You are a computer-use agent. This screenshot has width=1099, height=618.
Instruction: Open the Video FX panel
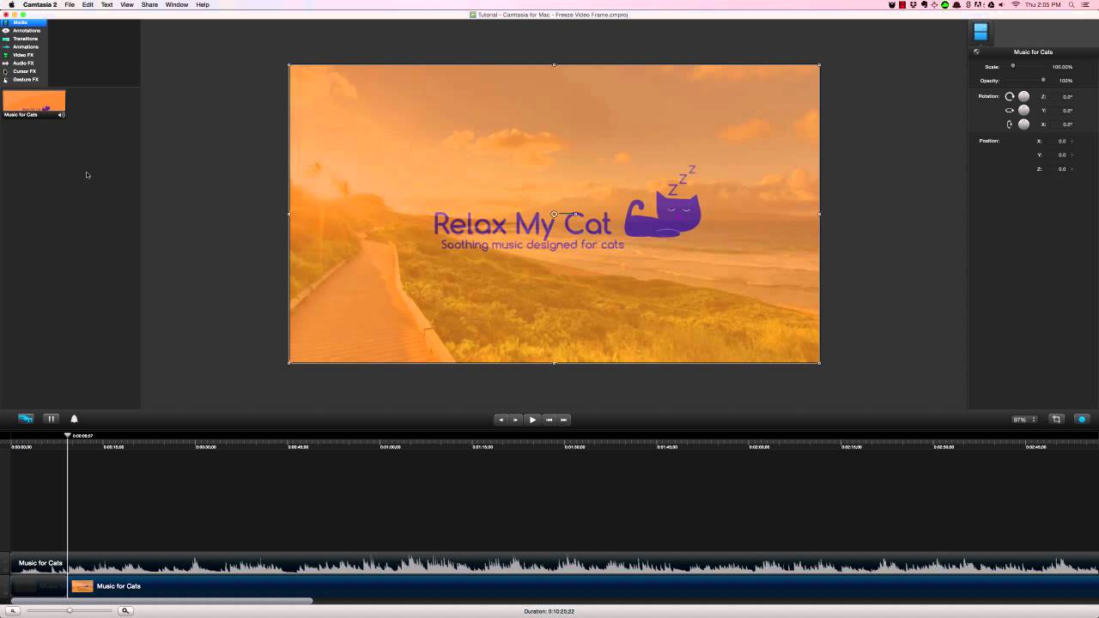[24, 55]
